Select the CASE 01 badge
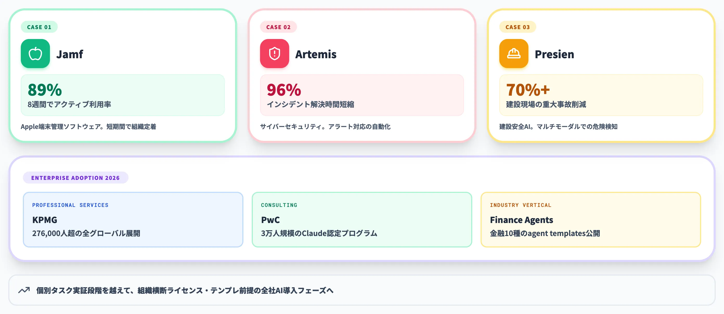Image resolution: width=724 pixels, height=314 pixels. [39, 27]
